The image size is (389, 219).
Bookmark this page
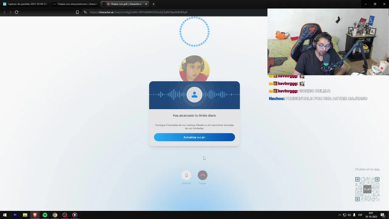pyautogui.click(x=77, y=12)
